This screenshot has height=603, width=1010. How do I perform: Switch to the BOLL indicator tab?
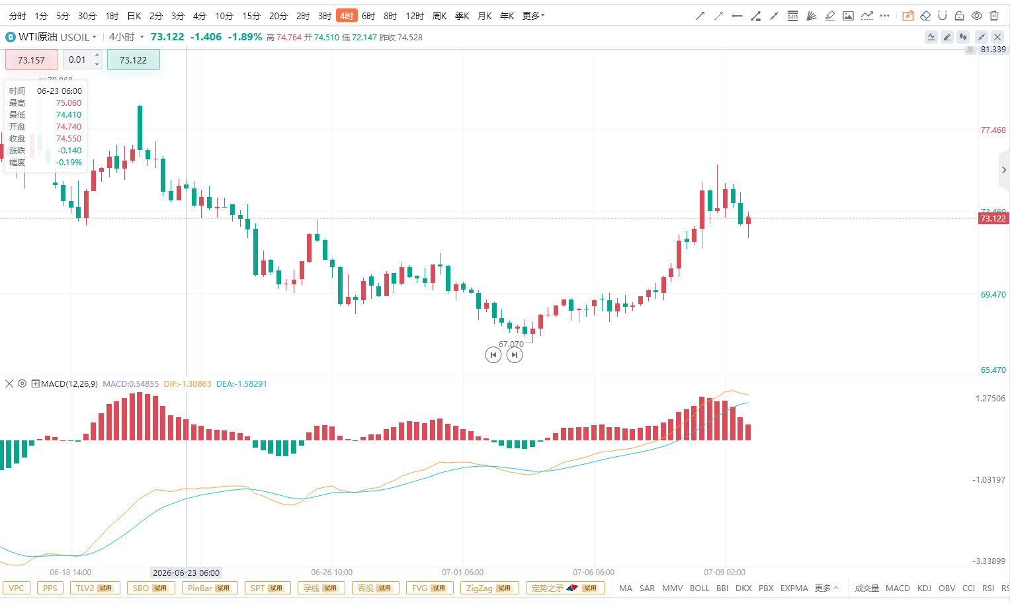[x=699, y=588]
